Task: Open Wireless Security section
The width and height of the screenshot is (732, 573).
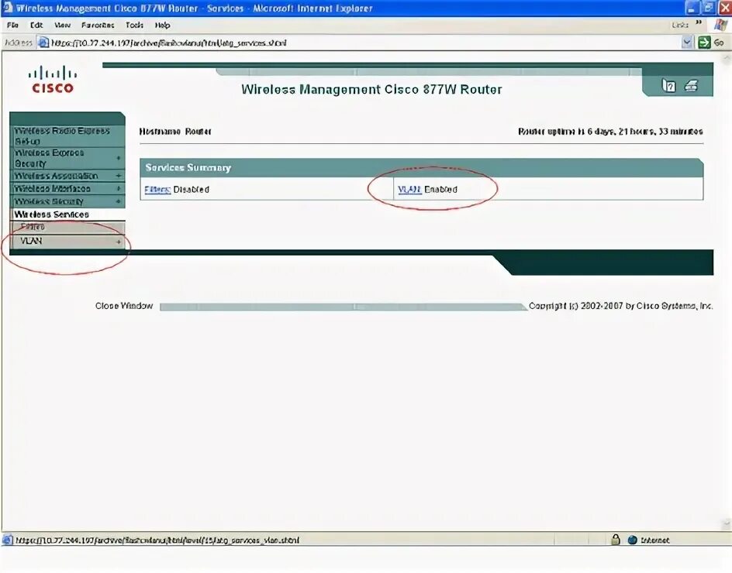Action: click(x=67, y=201)
